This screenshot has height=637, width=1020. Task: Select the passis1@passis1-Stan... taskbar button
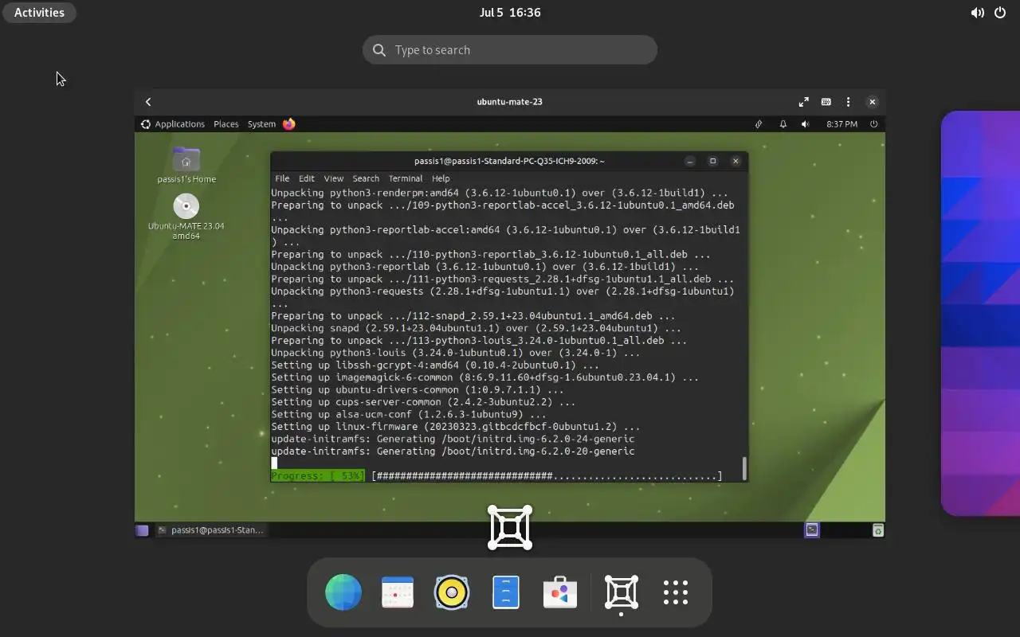point(210,530)
